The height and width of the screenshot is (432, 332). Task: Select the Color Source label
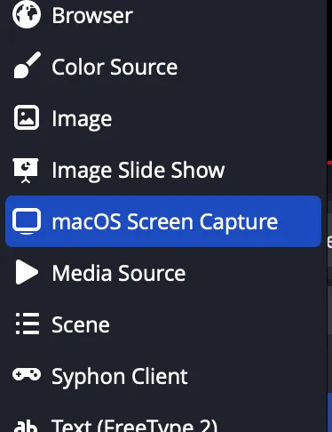pyautogui.click(x=115, y=67)
